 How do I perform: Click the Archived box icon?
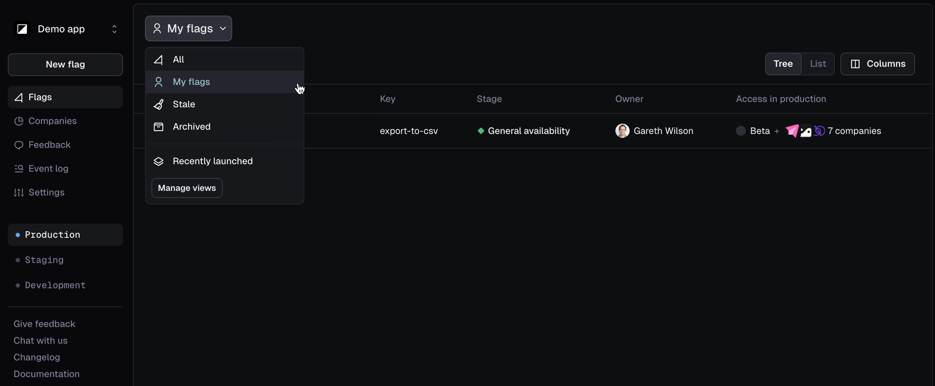159,127
